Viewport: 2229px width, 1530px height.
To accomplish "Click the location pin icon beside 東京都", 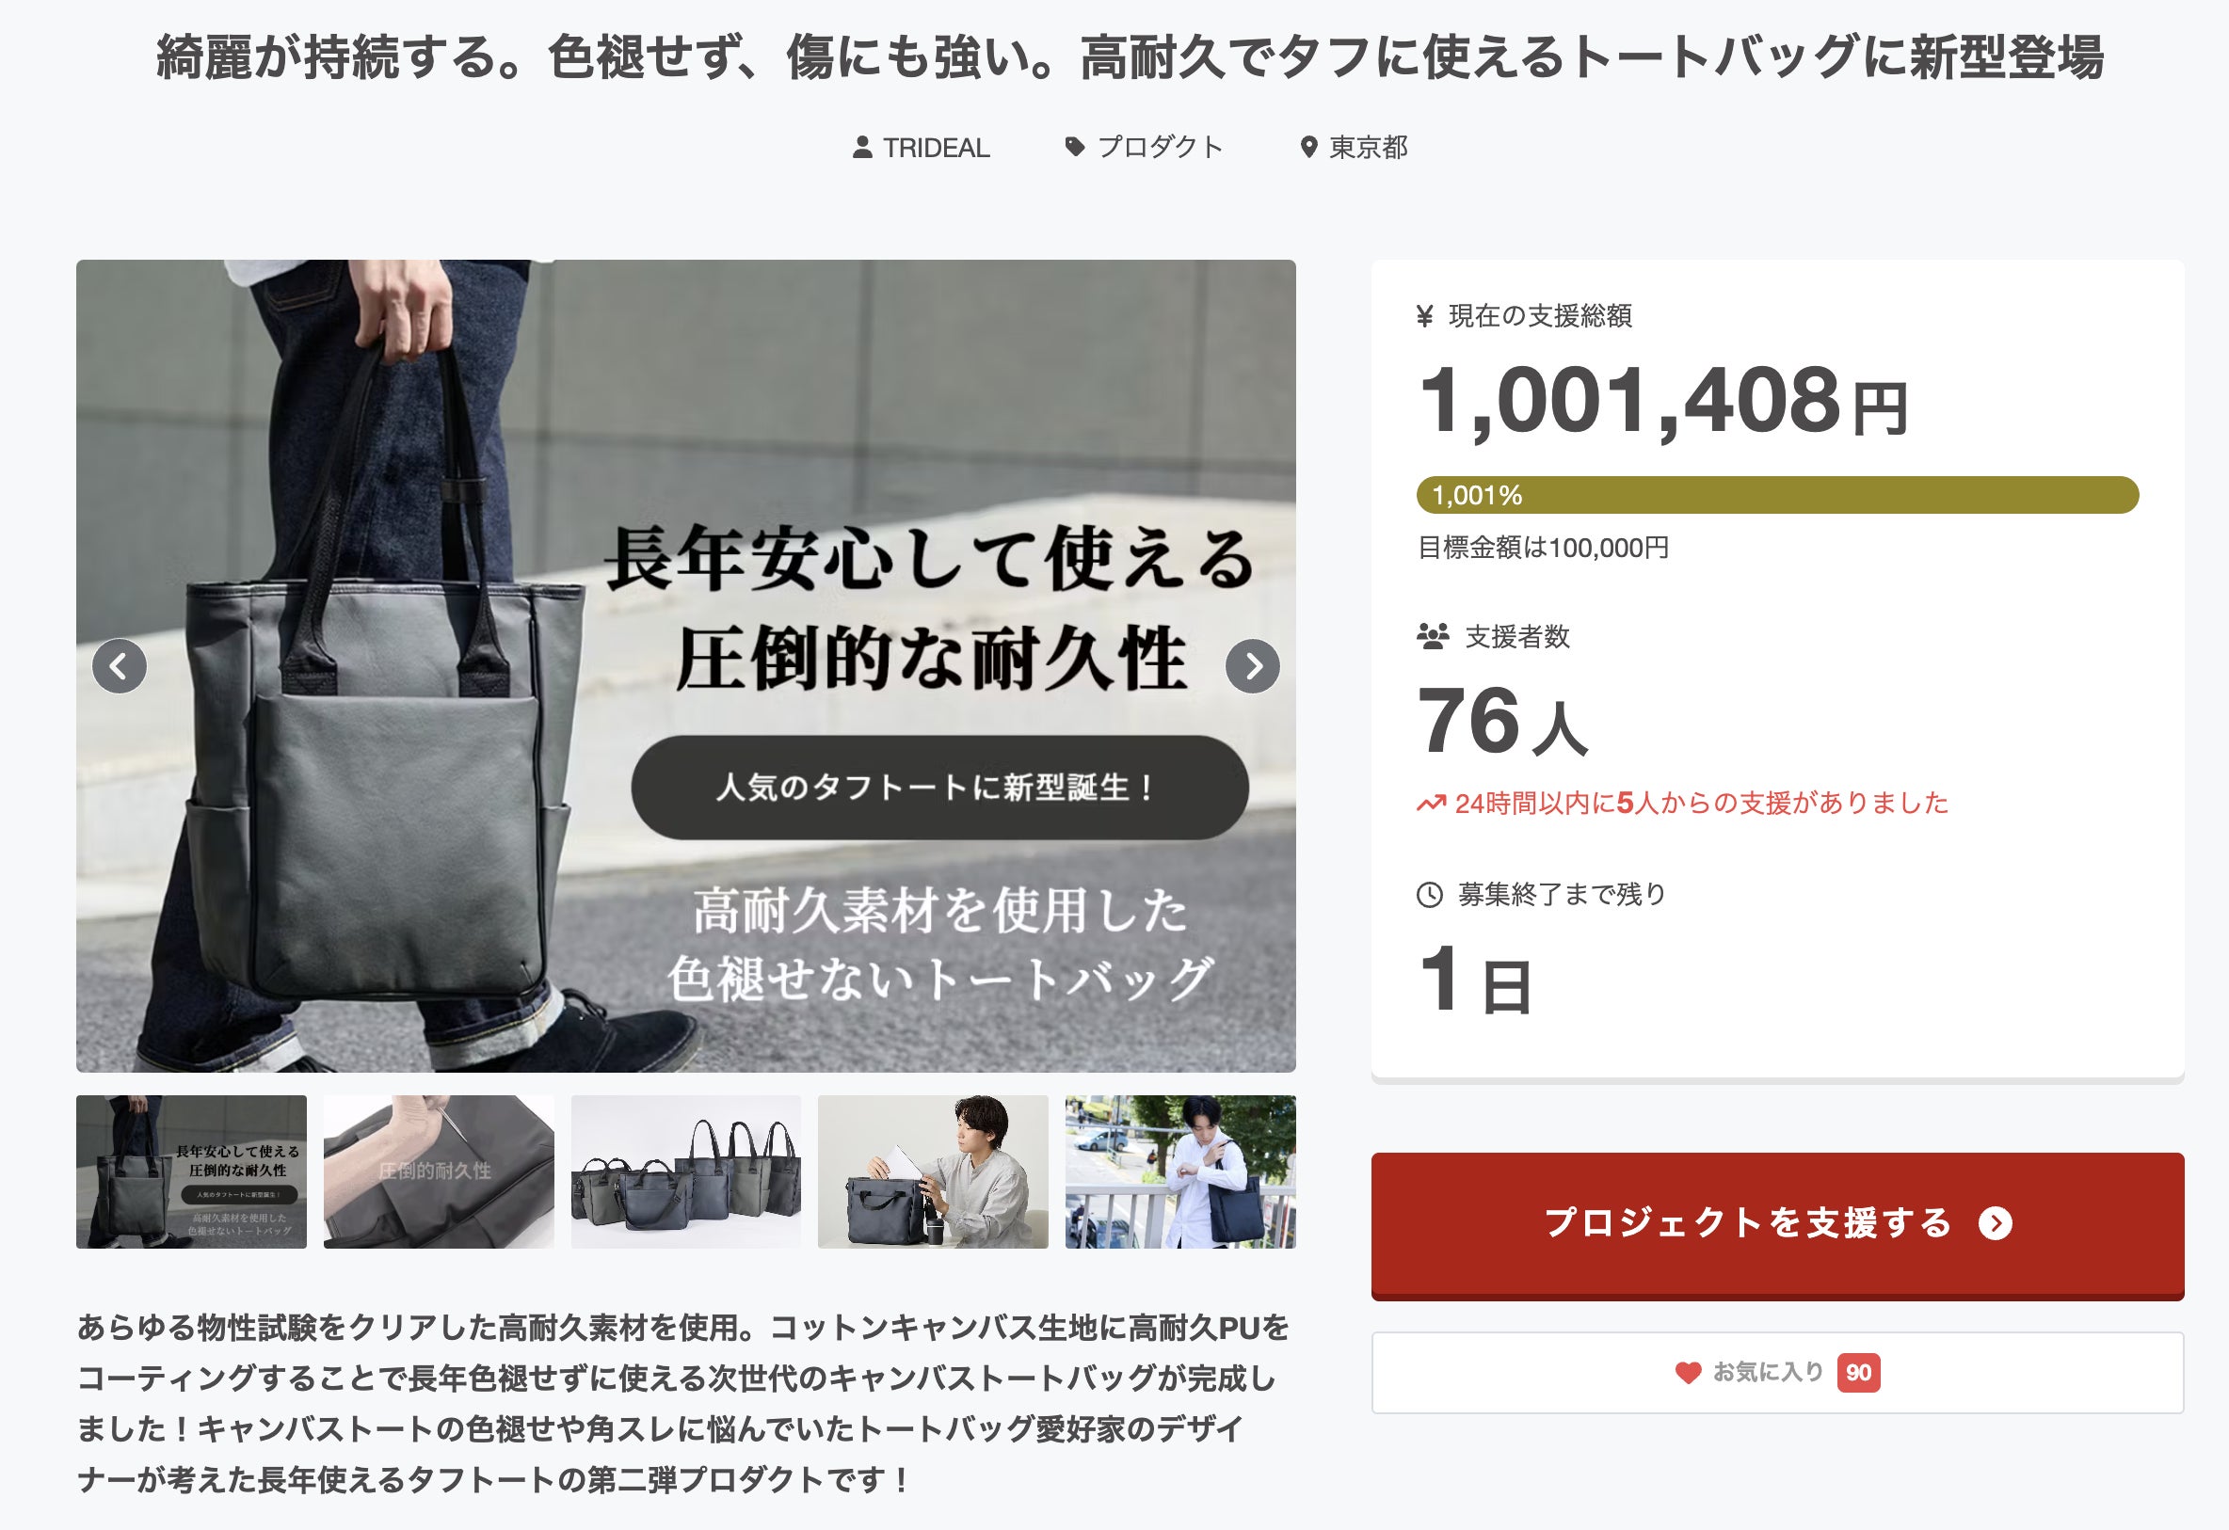I will (1308, 148).
